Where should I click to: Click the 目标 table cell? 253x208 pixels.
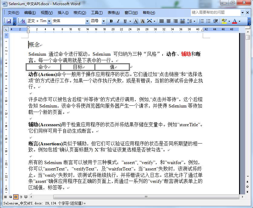coord(78,67)
